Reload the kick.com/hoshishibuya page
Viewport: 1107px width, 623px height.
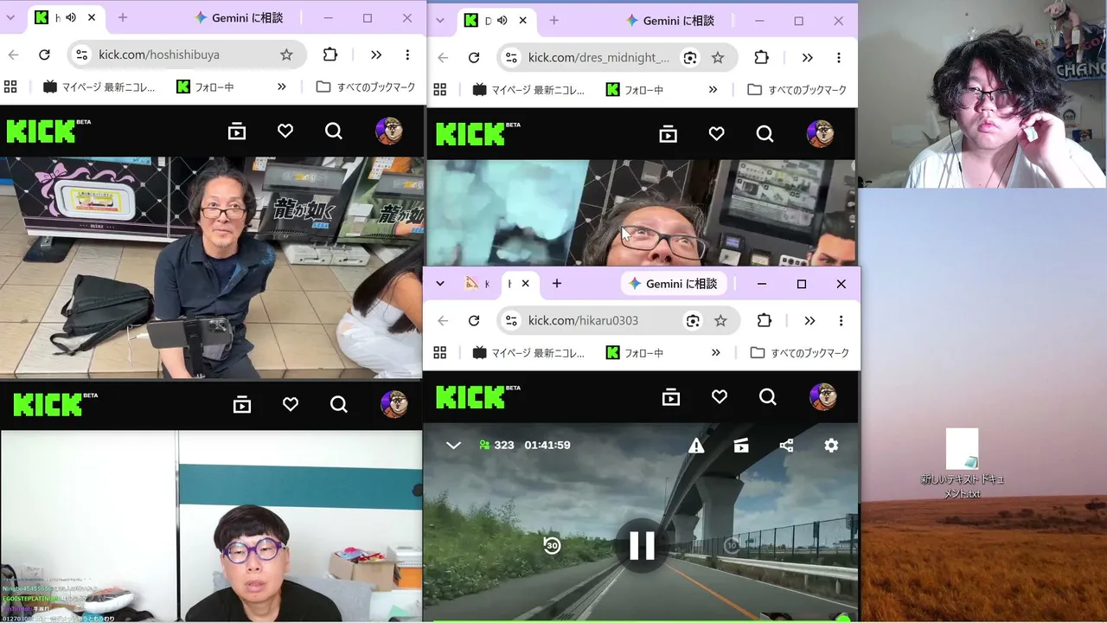click(x=45, y=55)
